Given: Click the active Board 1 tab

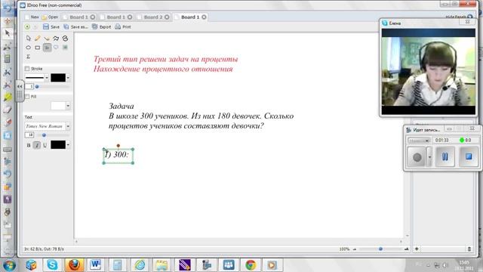Looking at the screenshot, I should tap(190, 17).
